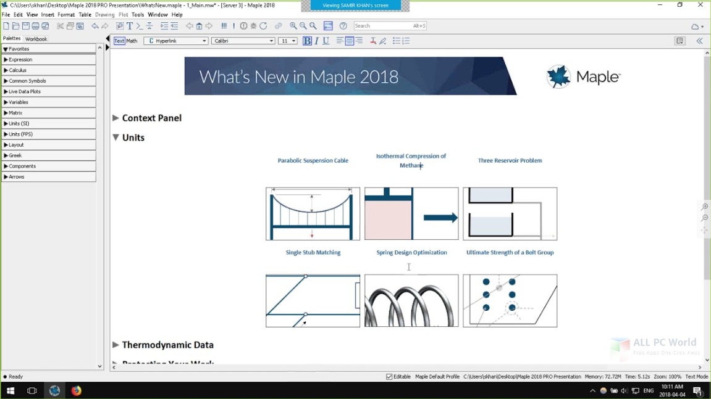Open Spring Design Optimization link
Screen dimensions: 711x399
(411, 252)
